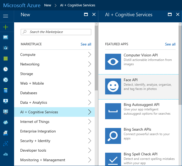Image resolution: width=182 pixels, height=166 pixels.
Task: Expand the Enterprise Integration chevron
Action: (89, 131)
